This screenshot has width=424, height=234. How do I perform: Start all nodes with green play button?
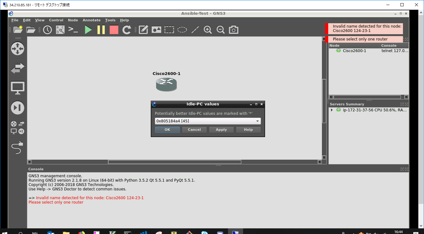[x=88, y=30]
